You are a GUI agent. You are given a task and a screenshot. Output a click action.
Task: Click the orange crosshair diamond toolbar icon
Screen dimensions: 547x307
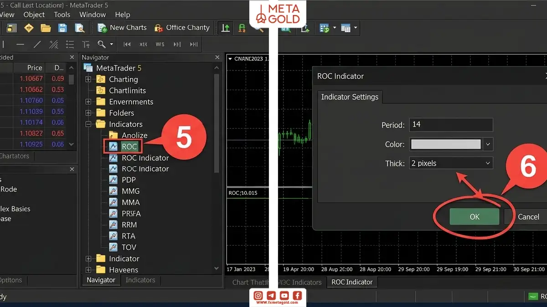tap(29, 28)
